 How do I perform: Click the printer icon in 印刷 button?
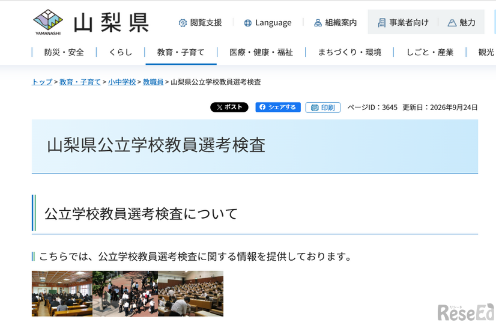[315, 108]
